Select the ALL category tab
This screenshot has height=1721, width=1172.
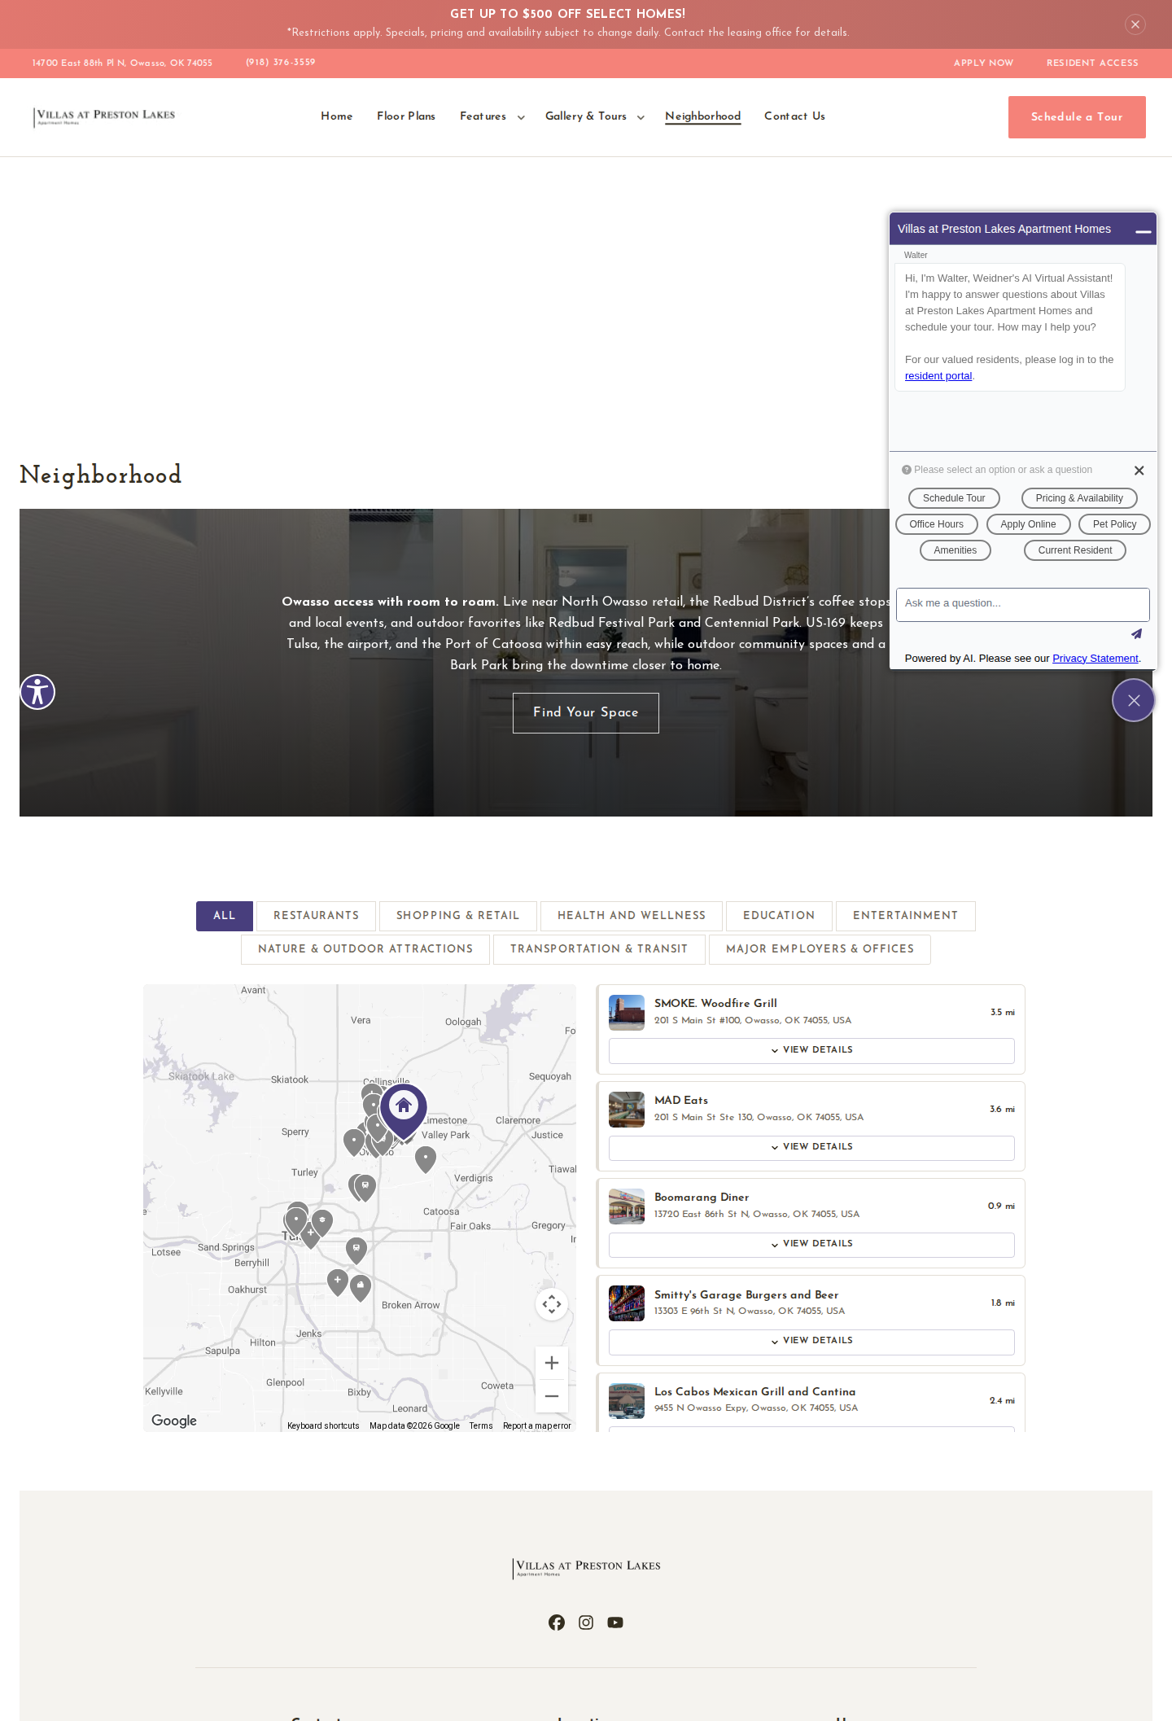click(225, 916)
